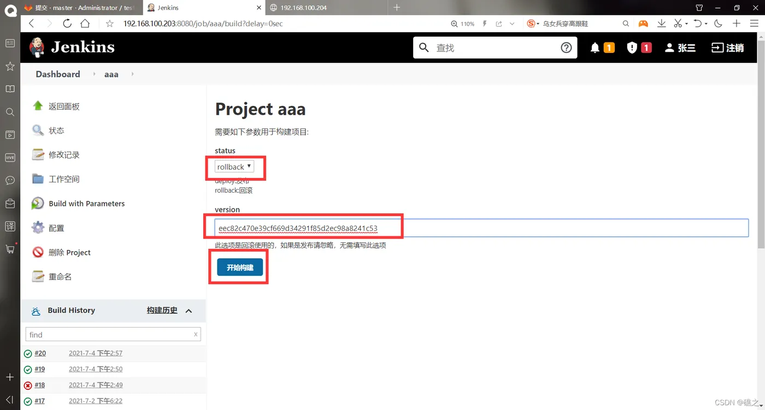Screen dimensions: 765x410
Task: Open build #20
Action: click(x=40, y=353)
